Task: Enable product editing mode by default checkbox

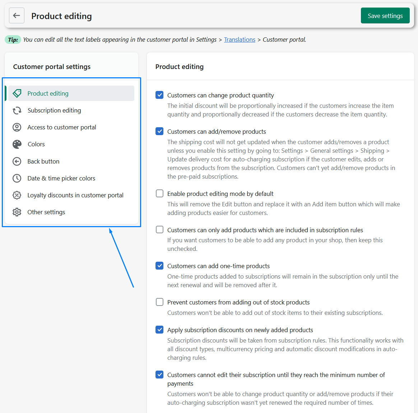Action: pyautogui.click(x=159, y=193)
